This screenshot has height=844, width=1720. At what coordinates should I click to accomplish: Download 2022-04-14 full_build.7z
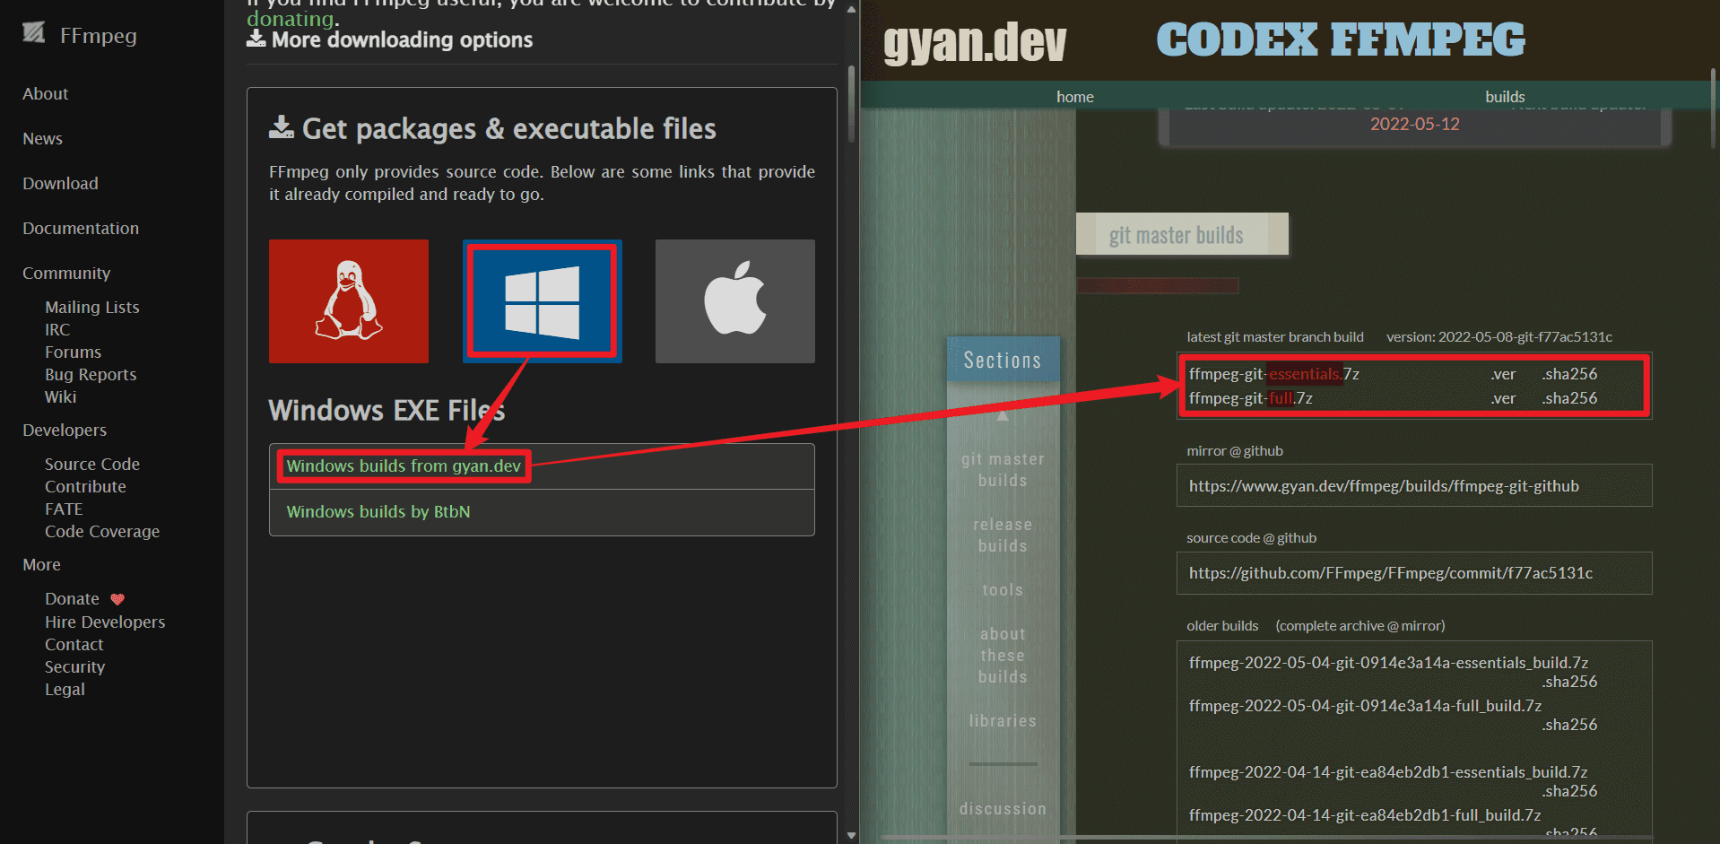point(1365,815)
